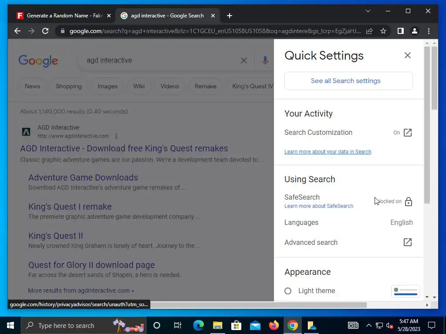Screen dimensions: 446x334
Task: Click the address bar URL
Action: pyautogui.click(x=215, y=31)
